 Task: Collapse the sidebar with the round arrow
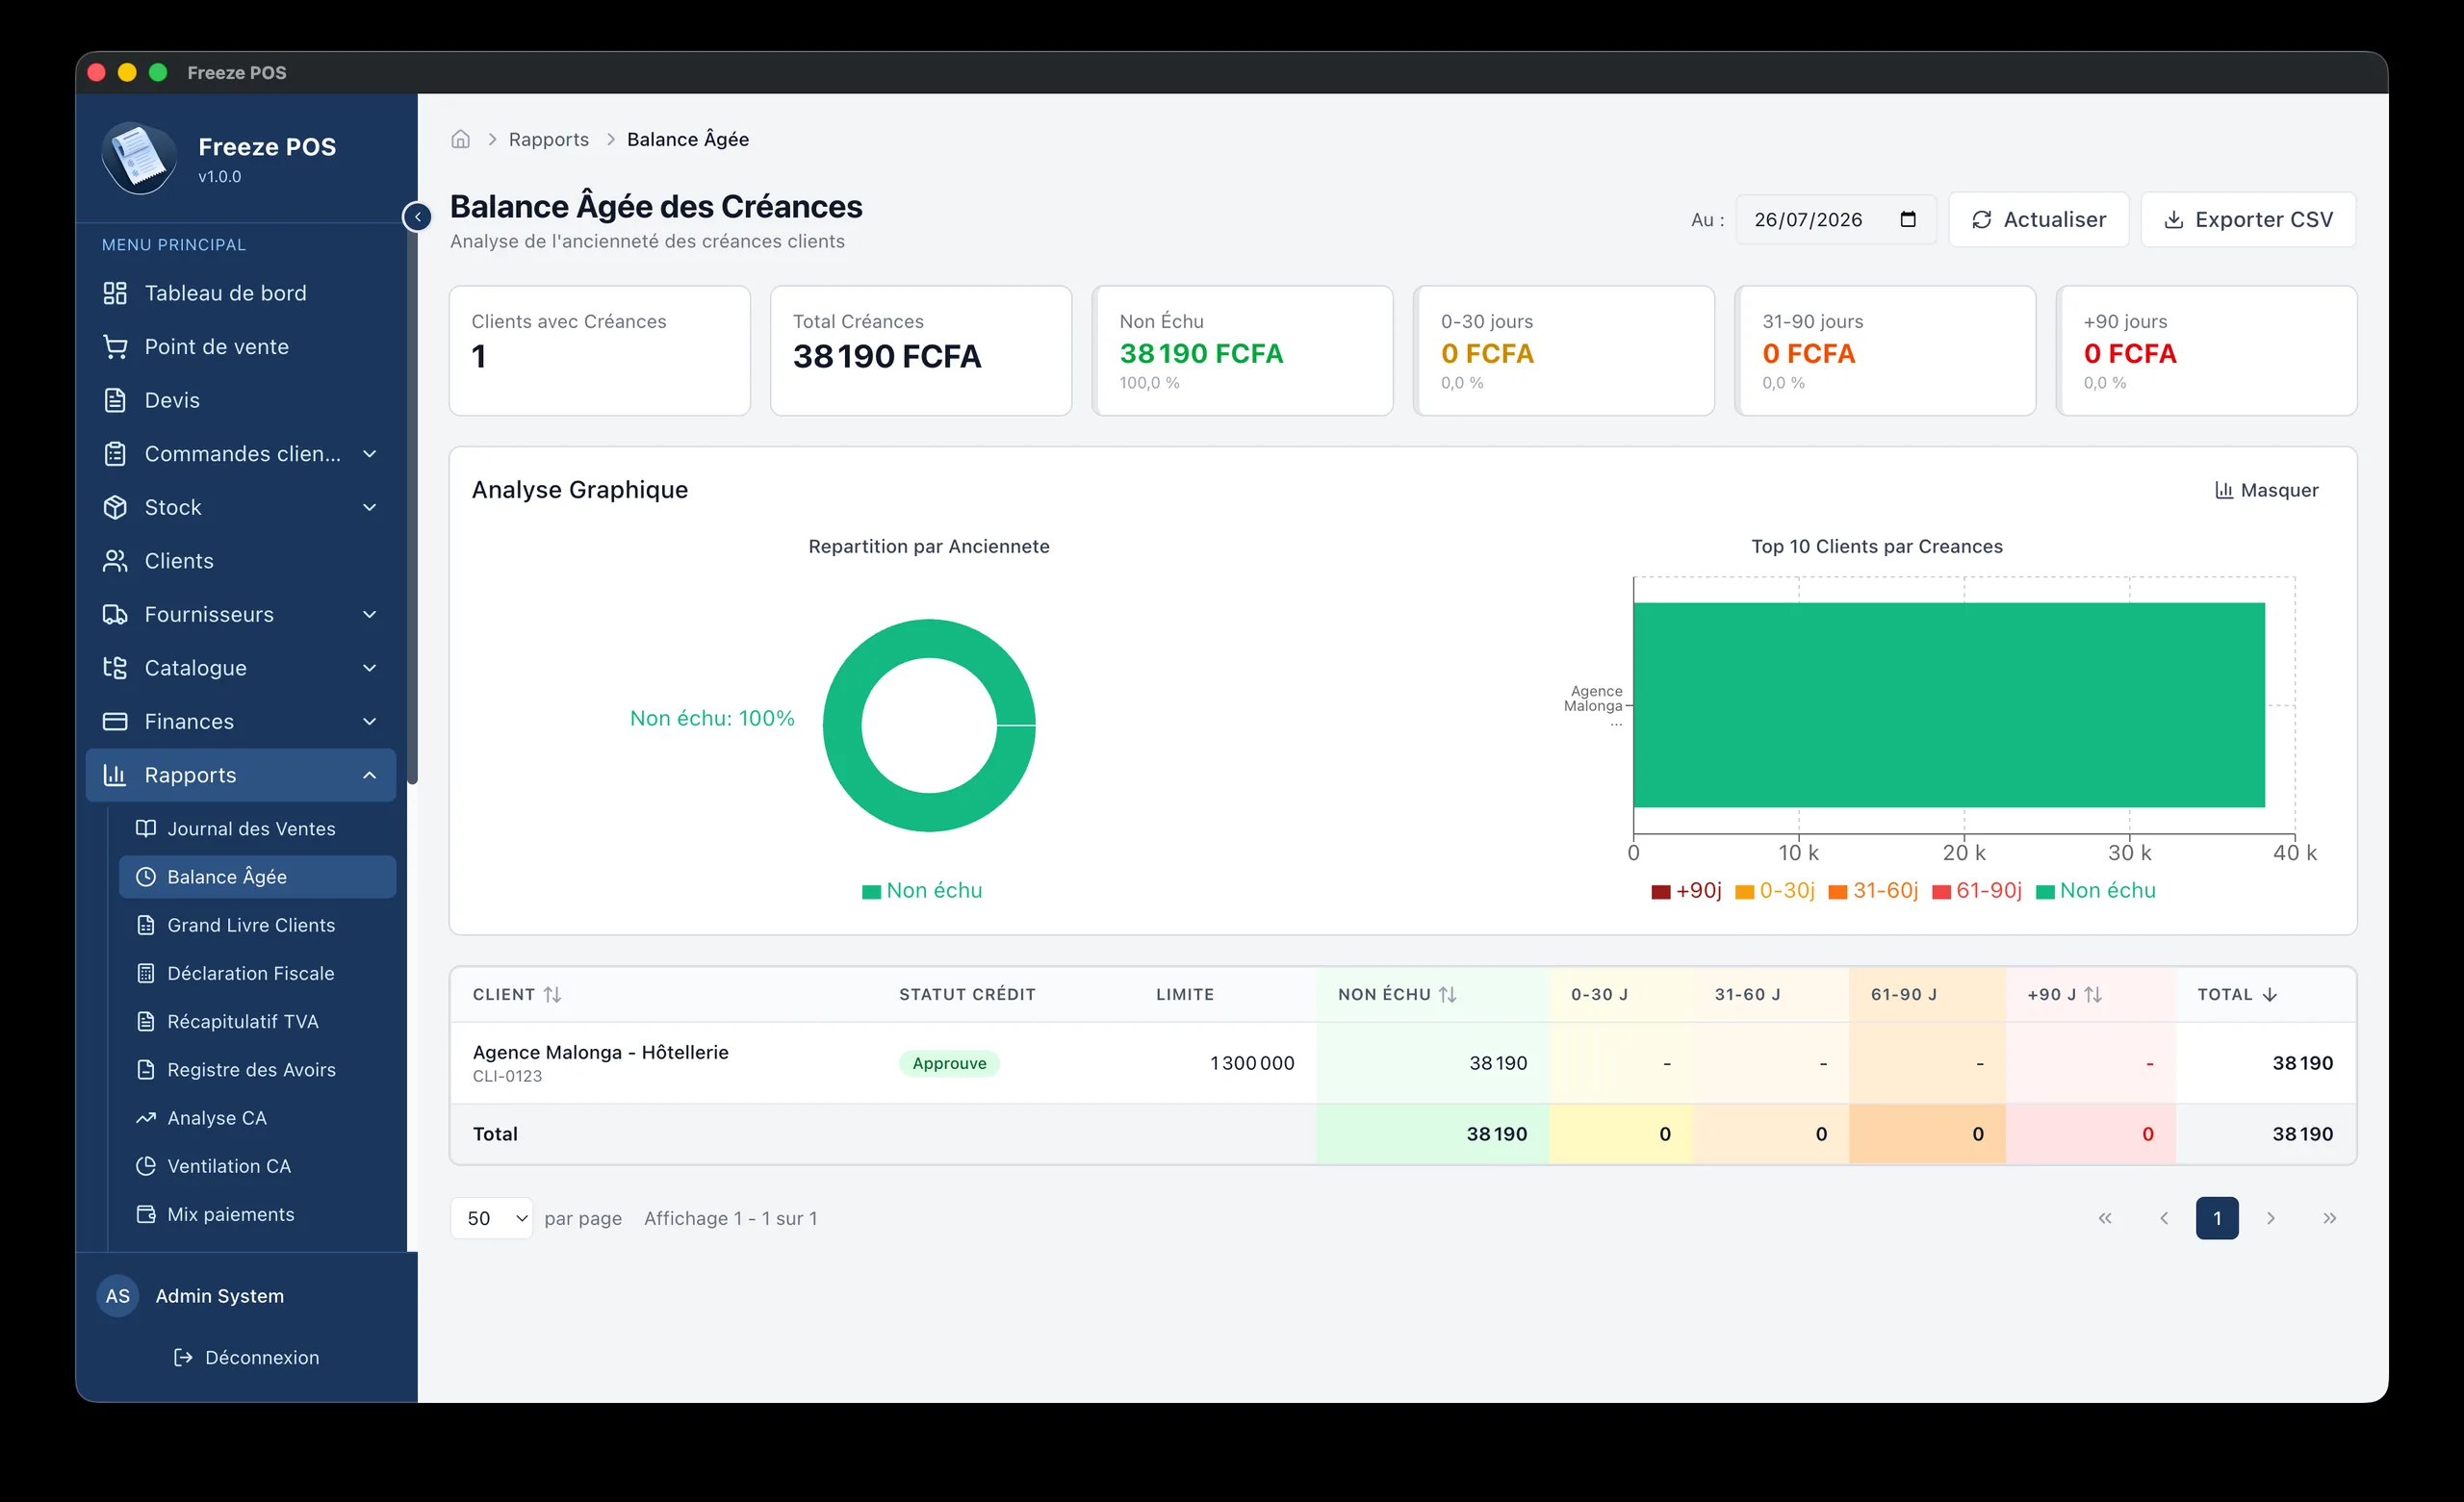(x=417, y=216)
